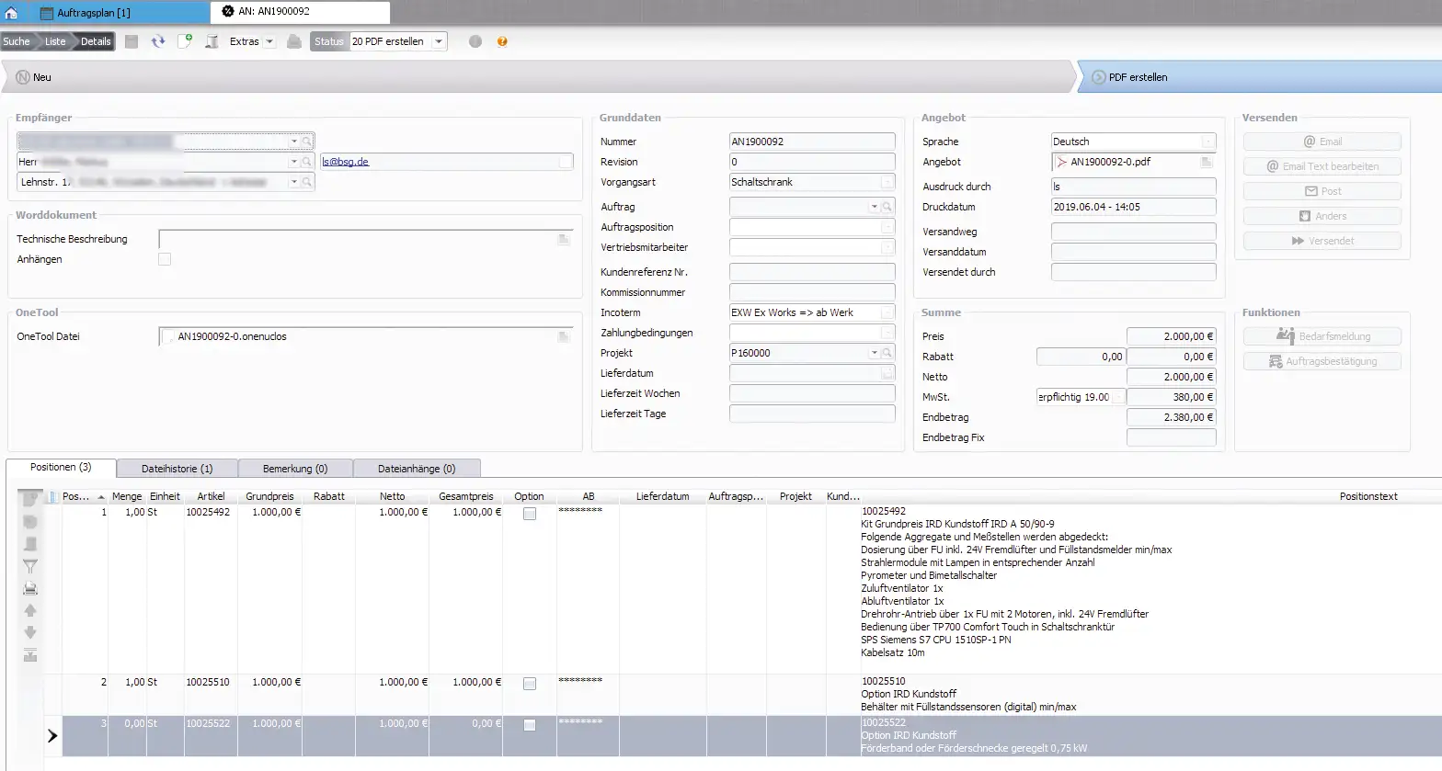Select the Positionen (3) tab

61,468
